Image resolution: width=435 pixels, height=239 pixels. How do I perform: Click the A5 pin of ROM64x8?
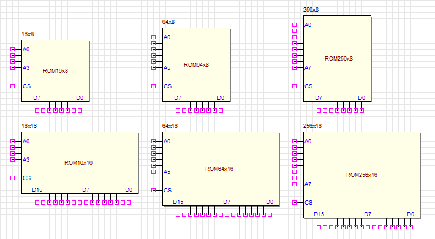pyautogui.click(x=153, y=68)
